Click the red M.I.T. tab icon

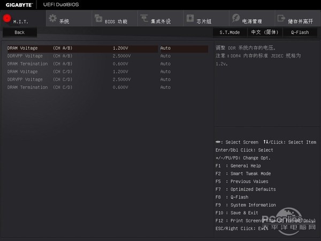tap(7, 18)
